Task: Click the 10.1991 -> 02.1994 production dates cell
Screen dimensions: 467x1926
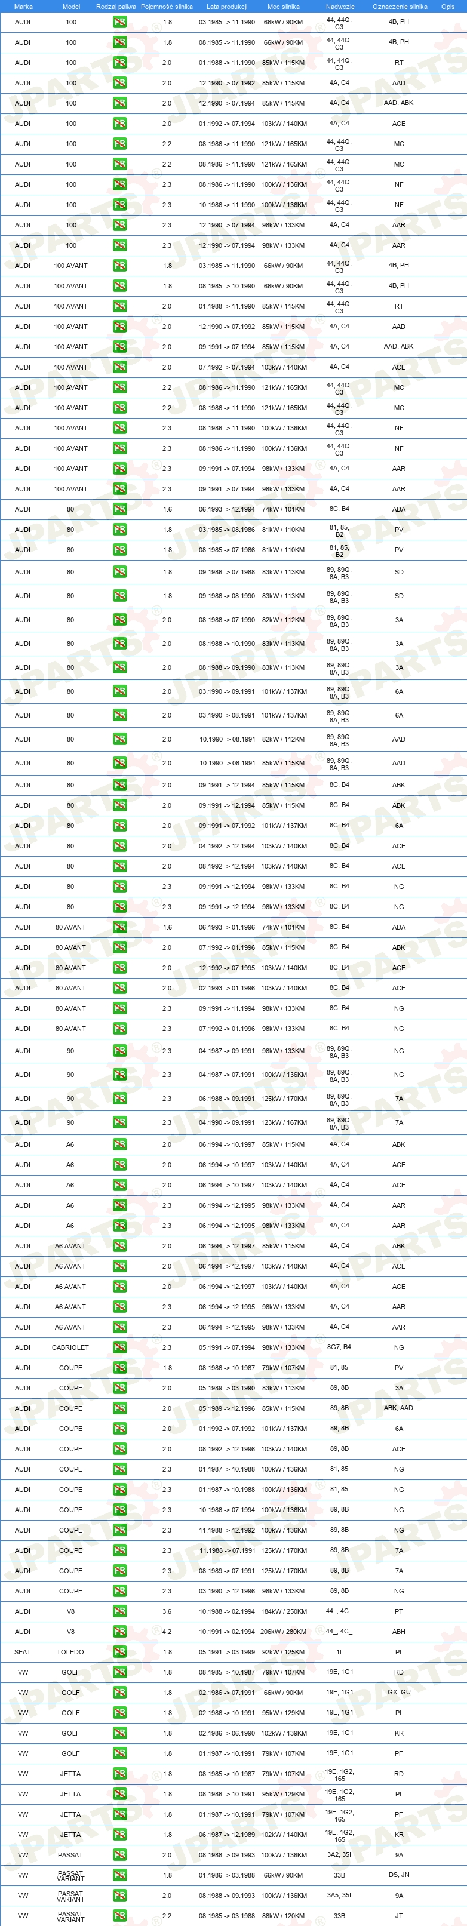Action: point(227,1632)
